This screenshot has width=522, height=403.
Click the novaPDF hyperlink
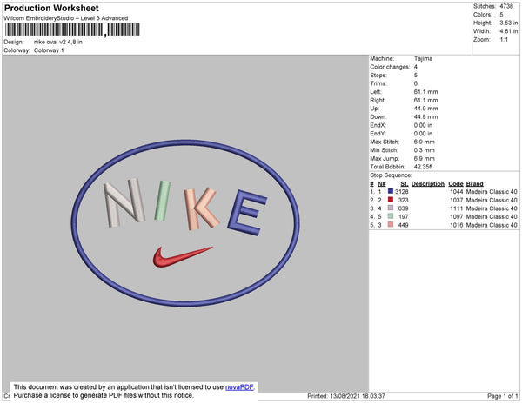click(x=239, y=387)
